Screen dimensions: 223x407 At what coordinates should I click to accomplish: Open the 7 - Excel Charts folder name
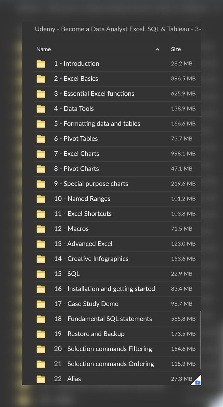pos(76,154)
